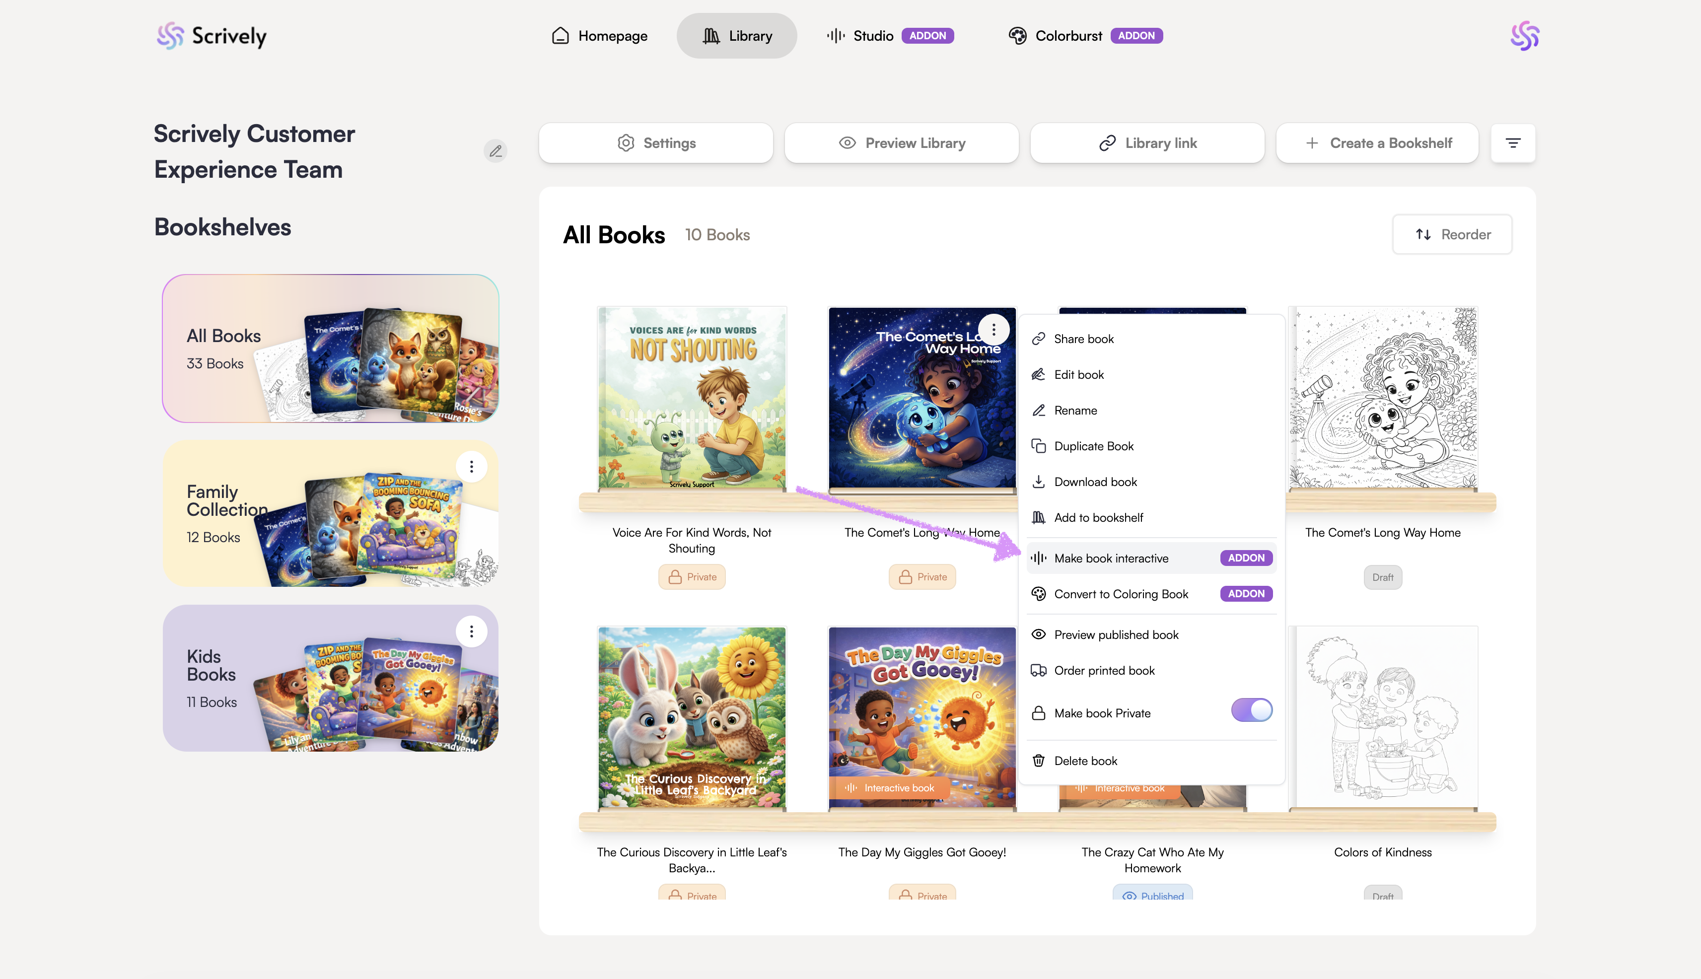Choose Download book from the menu
This screenshot has height=979, width=1701.
(x=1095, y=482)
